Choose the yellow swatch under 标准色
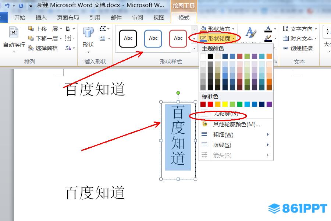The height and width of the screenshot is (221, 331). point(225,104)
